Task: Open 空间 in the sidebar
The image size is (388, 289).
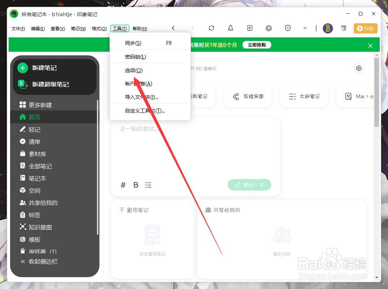Action: pyautogui.click(x=54, y=191)
